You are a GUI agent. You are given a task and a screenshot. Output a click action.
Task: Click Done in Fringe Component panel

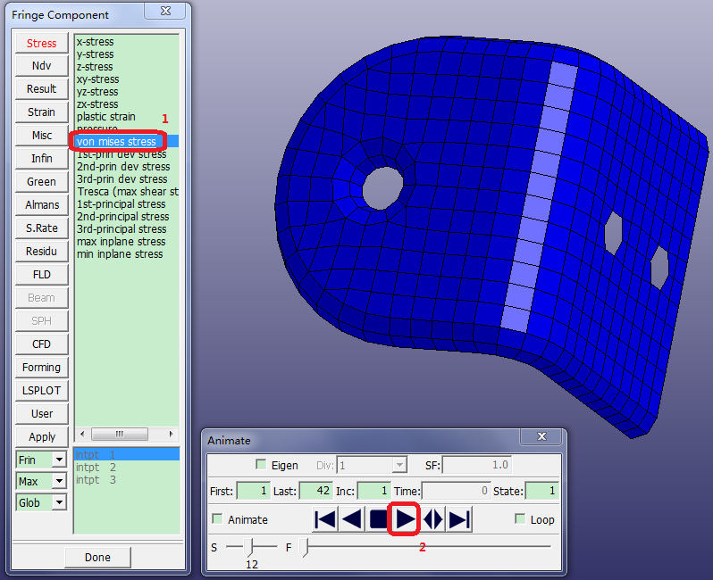coord(97,557)
